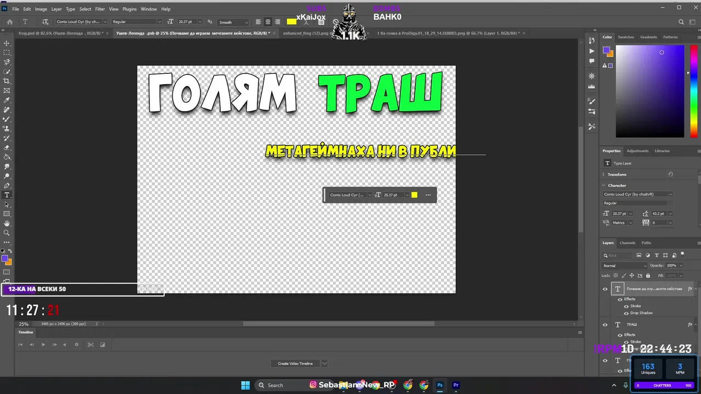Toggle Effects visibility of top text layer

click(620, 299)
